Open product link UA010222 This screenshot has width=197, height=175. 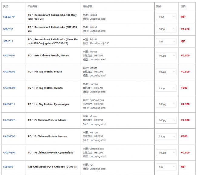[x=9, y=120]
